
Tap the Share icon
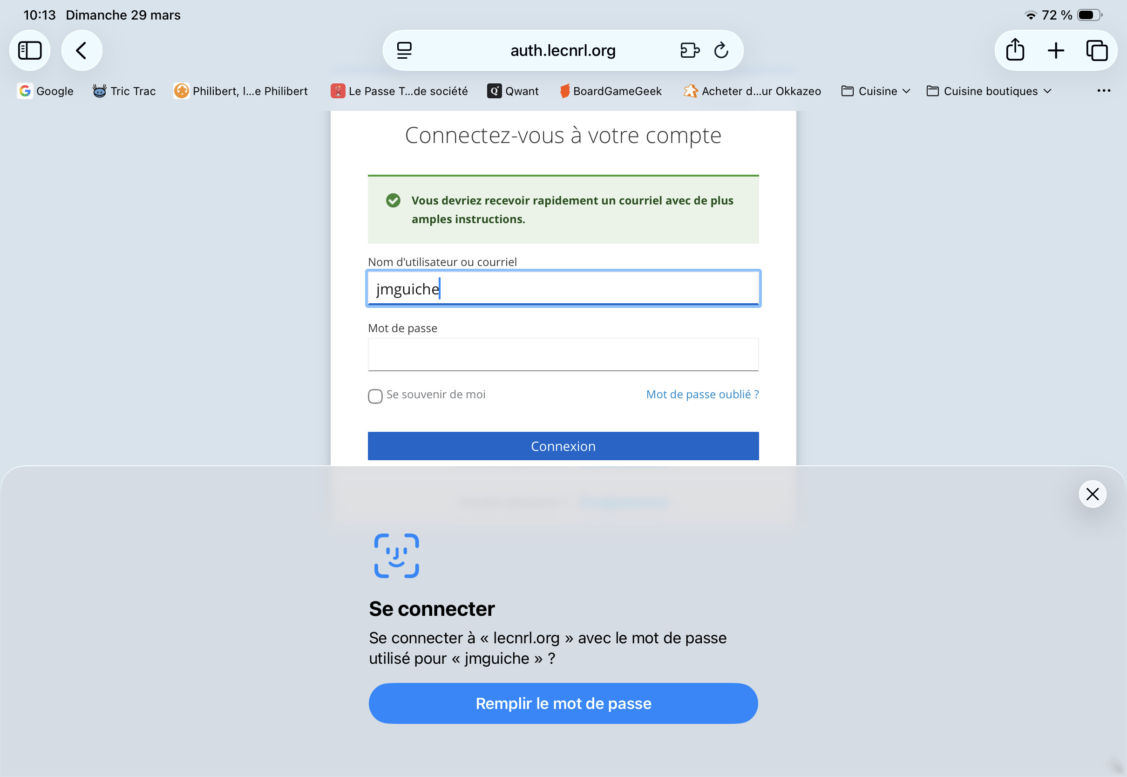[x=1015, y=50]
